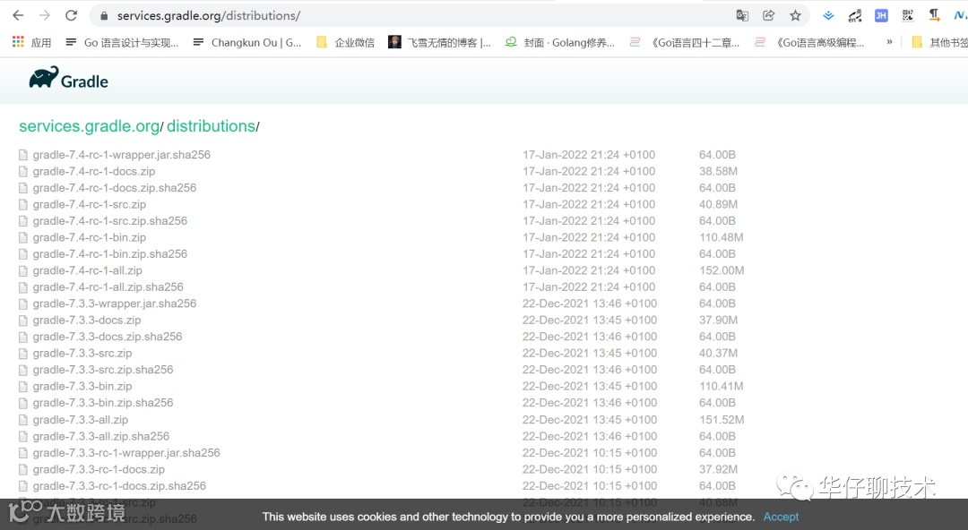The width and height of the screenshot is (968, 530).
Task: Download gradle-7.3.3-rc-1-docs.zip
Action: pyautogui.click(x=99, y=469)
